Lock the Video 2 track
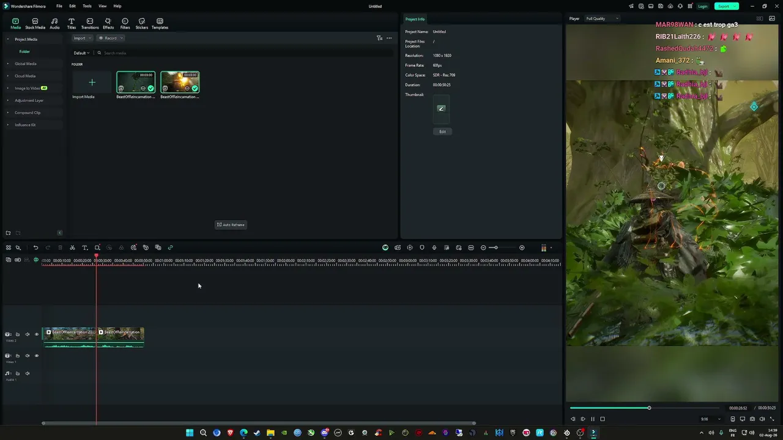The height and width of the screenshot is (440, 783). 18,334
